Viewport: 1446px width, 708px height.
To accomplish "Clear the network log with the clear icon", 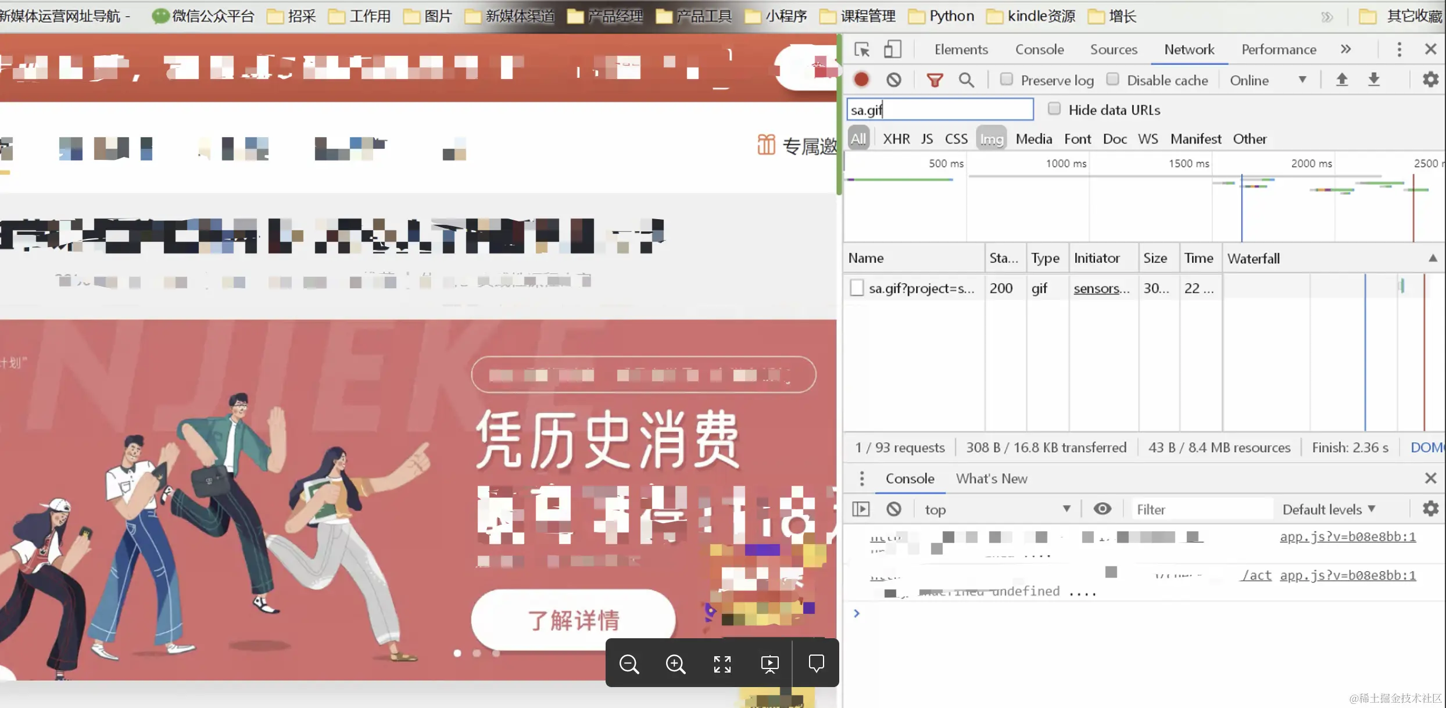I will pos(893,80).
